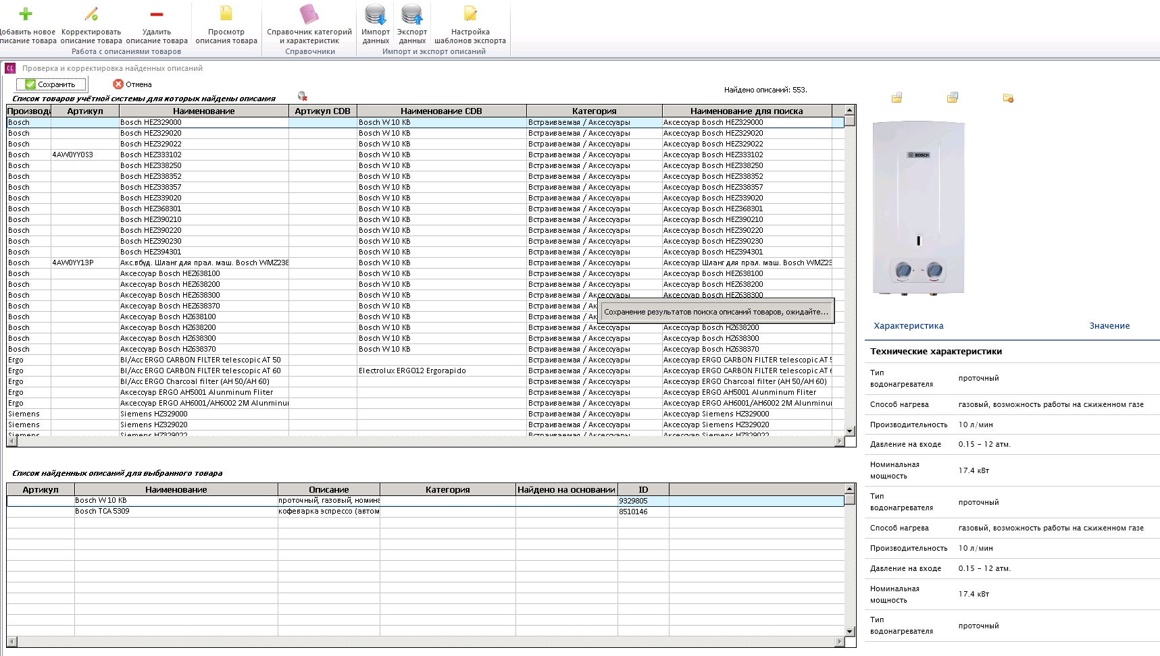This screenshot has width=1160, height=656.
Task: Click the small search-remove icon above product table
Action: (302, 97)
